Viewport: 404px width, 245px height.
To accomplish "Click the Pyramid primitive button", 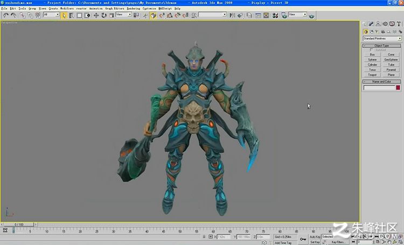I will (x=391, y=69).
